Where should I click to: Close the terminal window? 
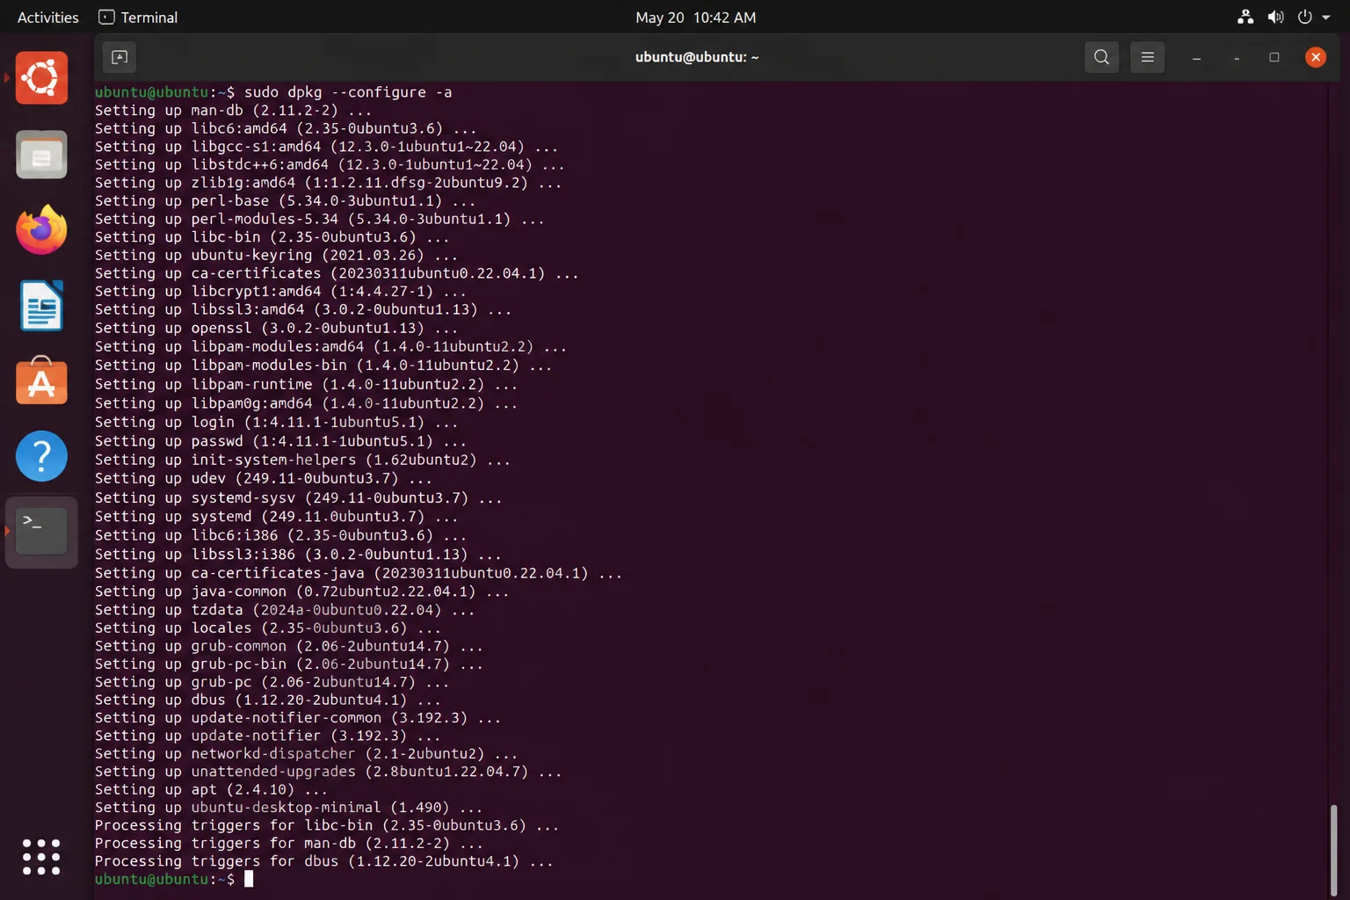[x=1316, y=57]
